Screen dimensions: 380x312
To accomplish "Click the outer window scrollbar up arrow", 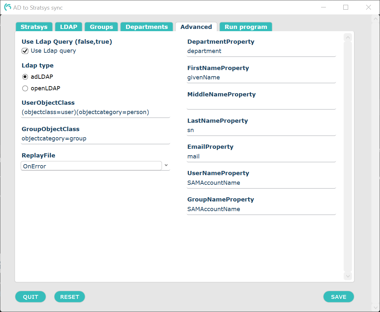I will 375,19.
